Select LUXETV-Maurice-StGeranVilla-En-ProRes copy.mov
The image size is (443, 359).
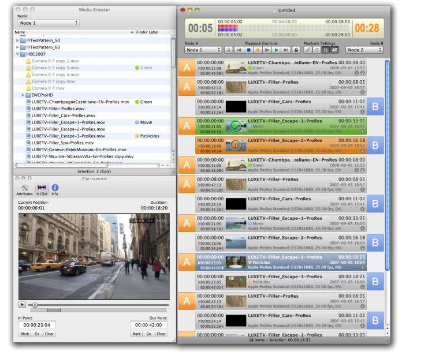(x=83, y=156)
